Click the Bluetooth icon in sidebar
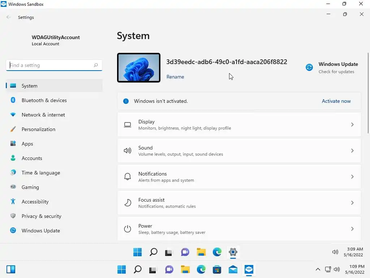 pos(13,100)
